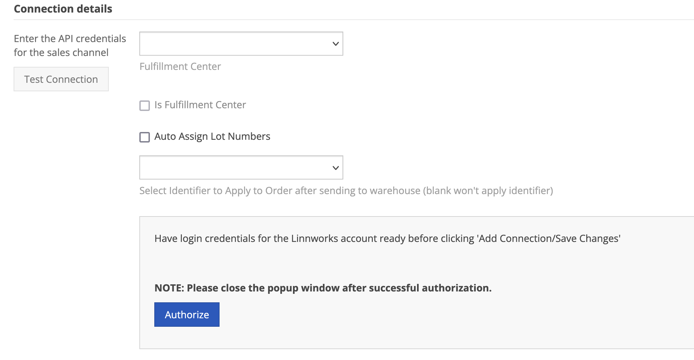Click the Connection details heading

(63, 9)
